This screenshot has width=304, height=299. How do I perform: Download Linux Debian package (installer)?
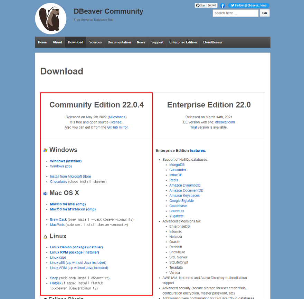point(76,247)
